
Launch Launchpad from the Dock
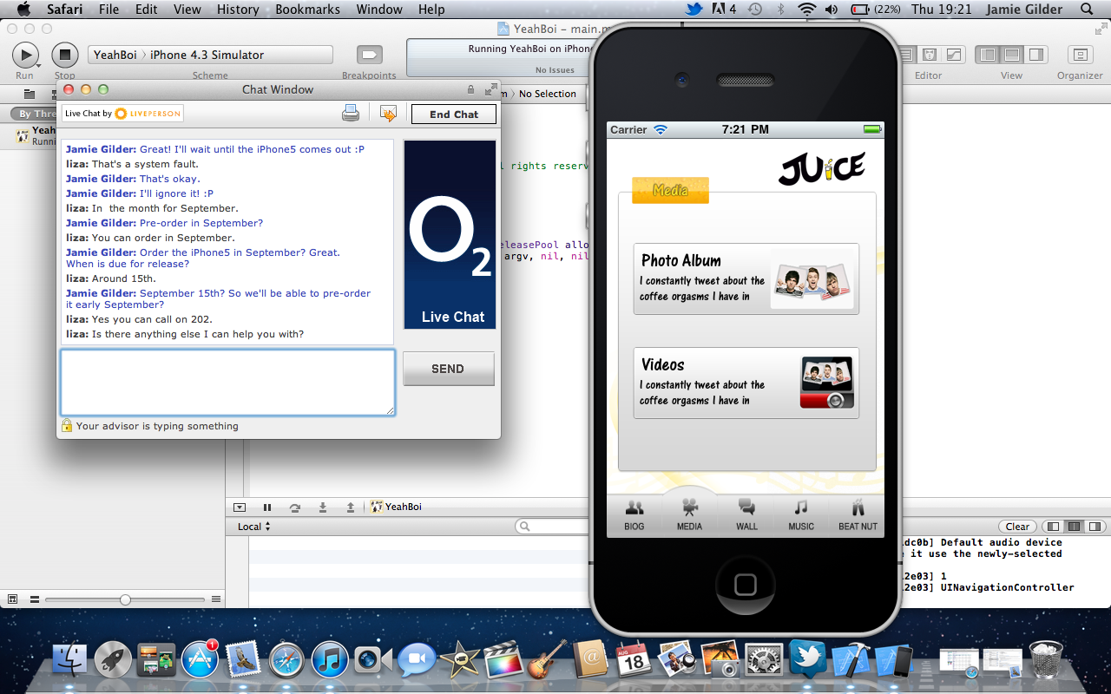pos(113,661)
